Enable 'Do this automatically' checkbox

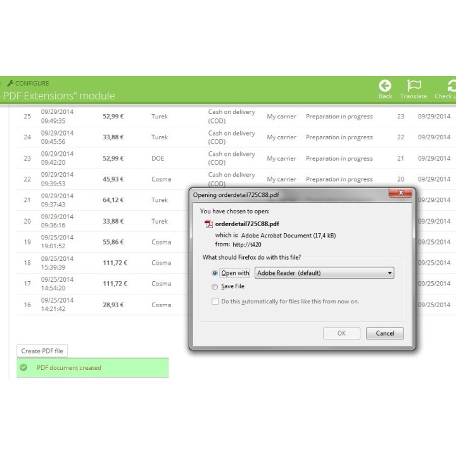click(215, 301)
